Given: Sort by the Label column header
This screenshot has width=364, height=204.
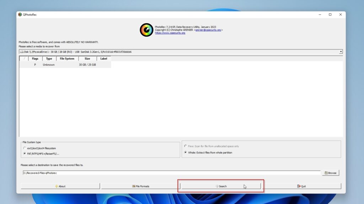Looking at the screenshot, I should 103,58.
